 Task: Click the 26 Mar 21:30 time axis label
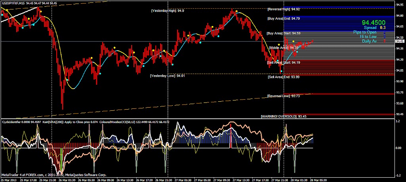(164, 180)
